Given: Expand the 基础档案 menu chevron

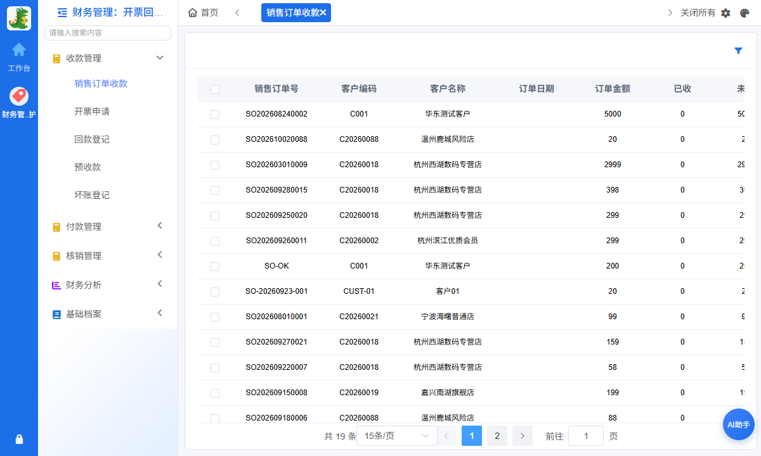Looking at the screenshot, I should (x=160, y=313).
